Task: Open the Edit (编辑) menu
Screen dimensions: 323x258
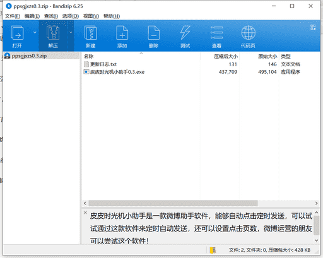Action: click(32, 16)
